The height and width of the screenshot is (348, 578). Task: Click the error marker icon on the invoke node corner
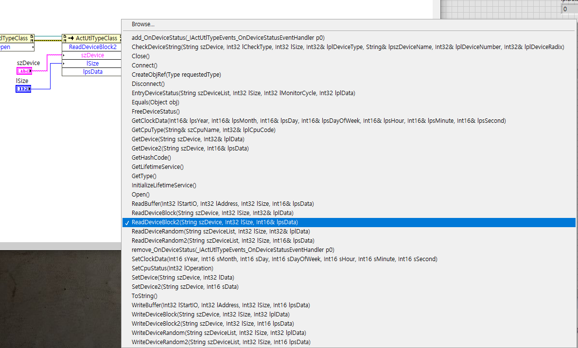(x=65, y=40)
